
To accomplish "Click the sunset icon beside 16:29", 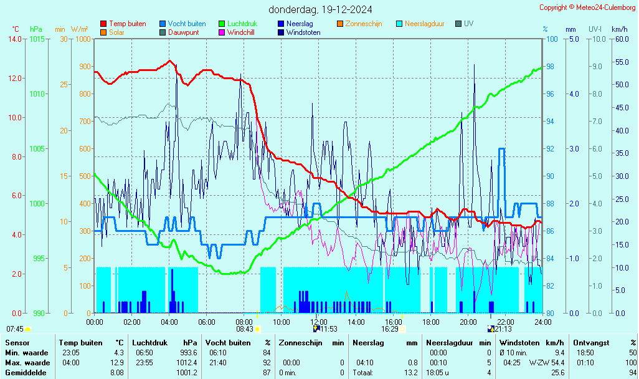I will point(402,329).
